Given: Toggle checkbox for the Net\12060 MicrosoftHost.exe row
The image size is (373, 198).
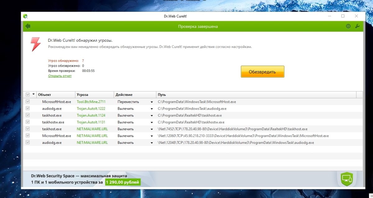Looking at the screenshot, I should pyautogui.click(x=28, y=136).
